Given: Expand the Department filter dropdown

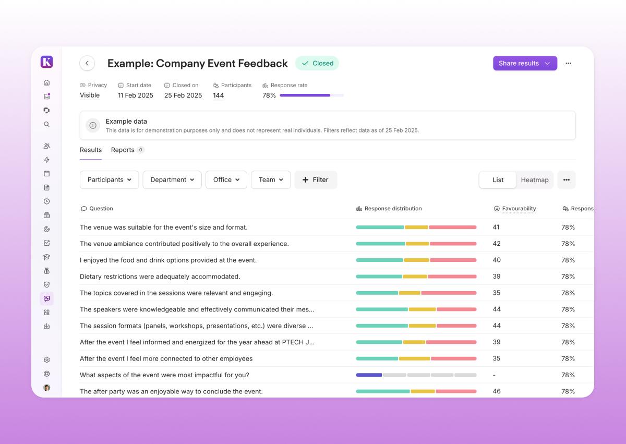Looking at the screenshot, I should (x=172, y=179).
